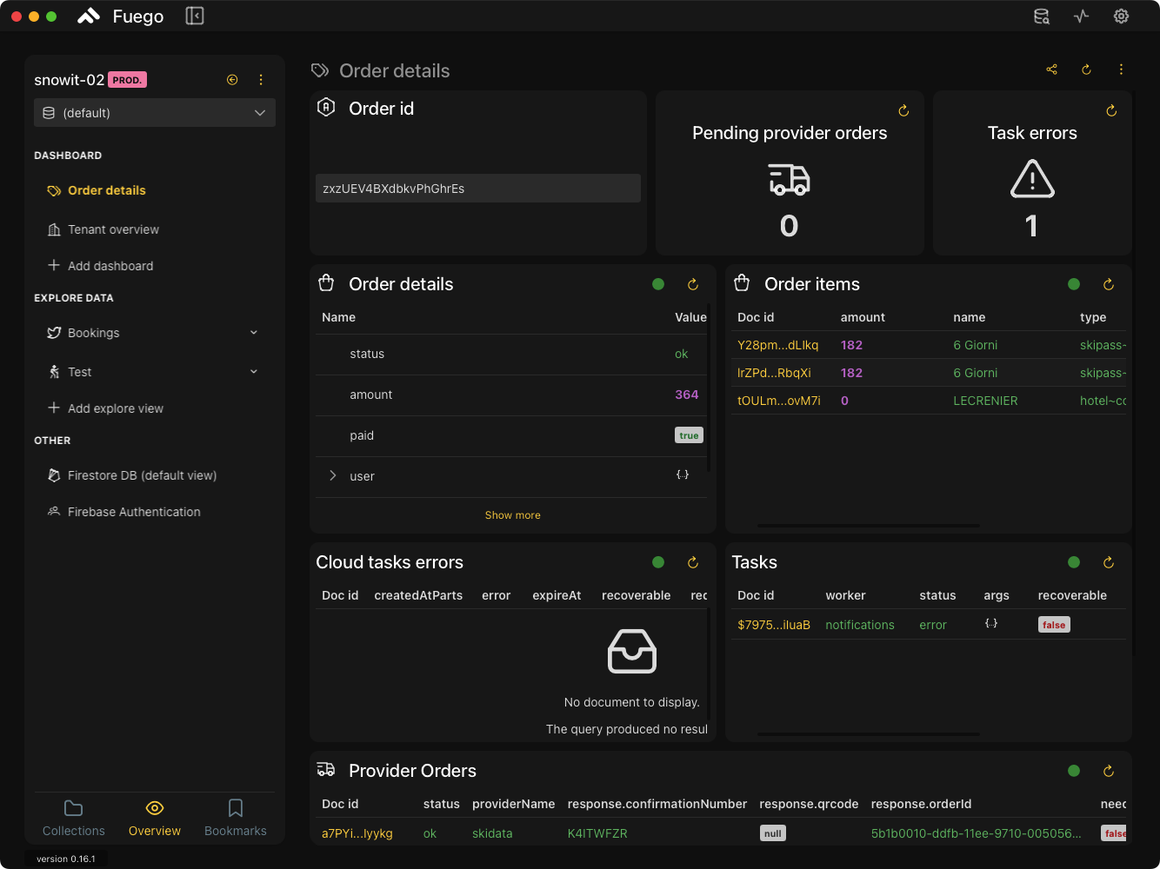Screen dimensions: 1160x869
Task: Click the amount value 364
Action: pyautogui.click(x=687, y=395)
